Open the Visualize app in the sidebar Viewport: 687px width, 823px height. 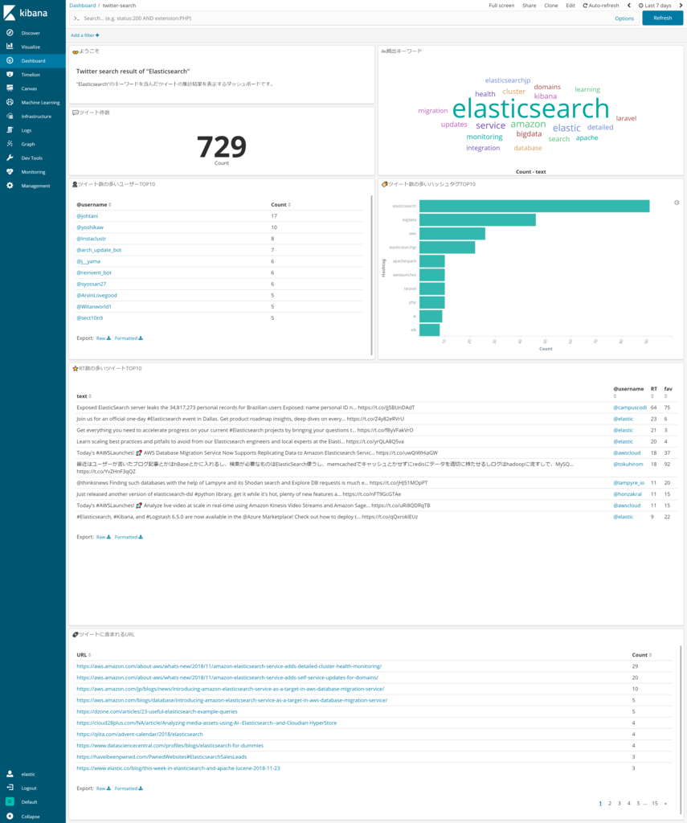[32, 47]
